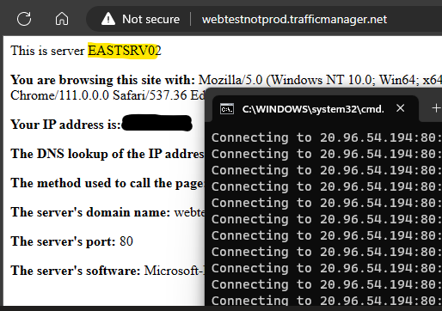The image size is (442, 311).
Task: Click the bottom 'Connecting to' terminal line
Action: click(x=327, y=301)
